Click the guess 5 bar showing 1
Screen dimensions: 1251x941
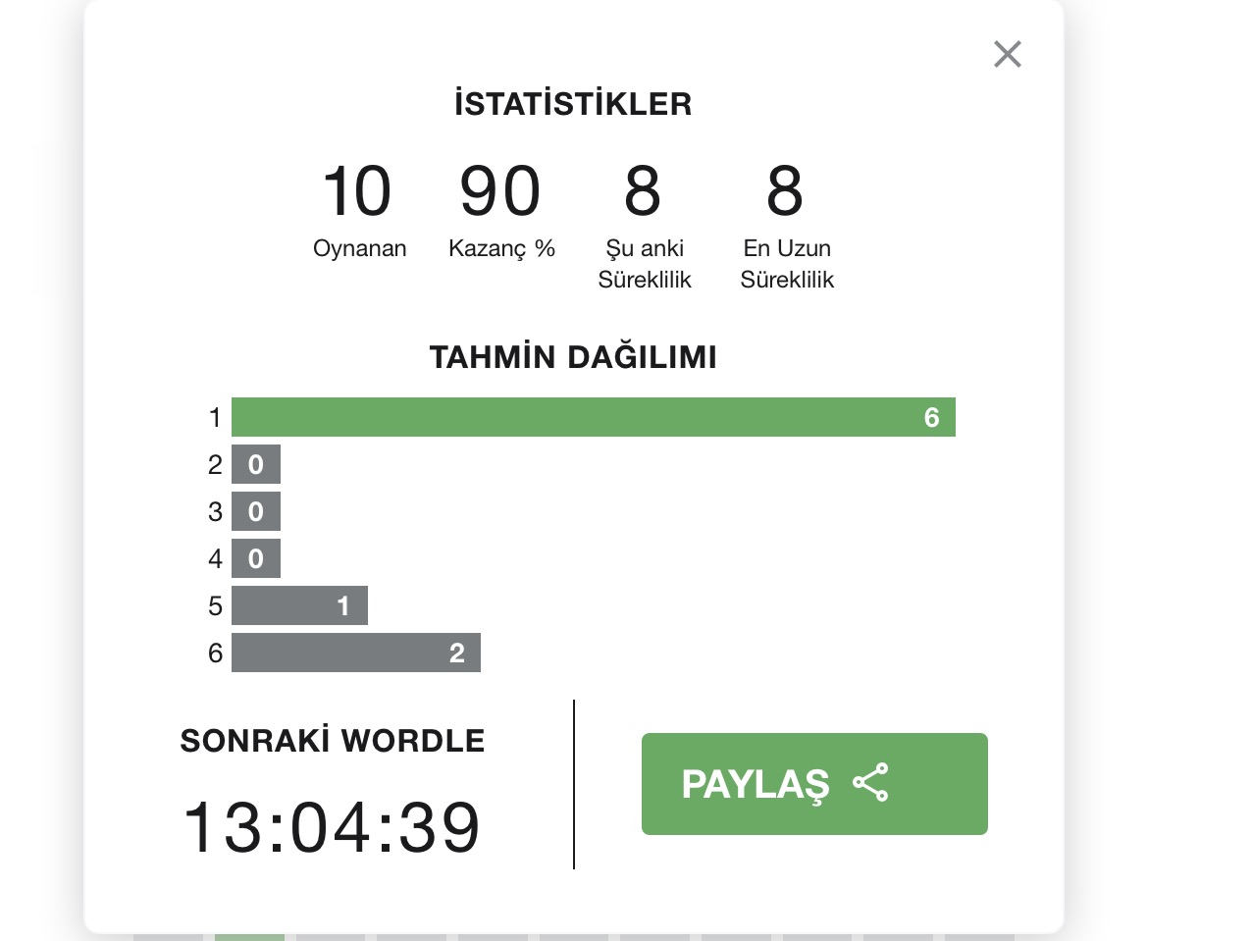(299, 605)
